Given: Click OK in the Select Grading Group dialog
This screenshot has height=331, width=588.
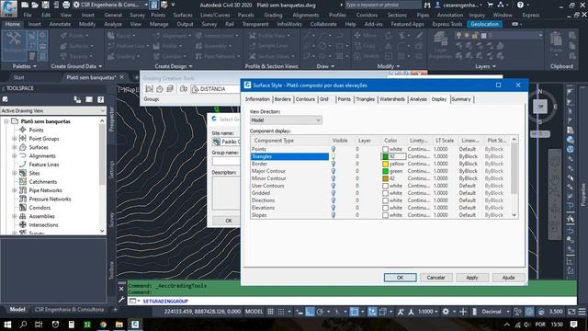Looking at the screenshot, I should 228,221.
